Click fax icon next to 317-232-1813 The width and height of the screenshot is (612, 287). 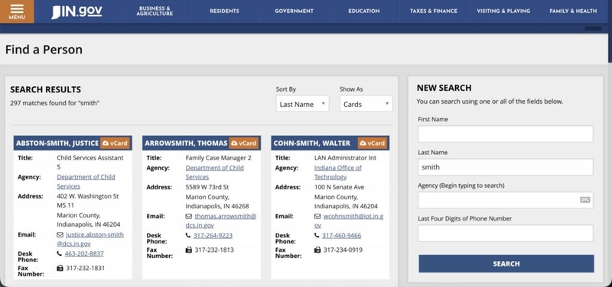(188, 250)
